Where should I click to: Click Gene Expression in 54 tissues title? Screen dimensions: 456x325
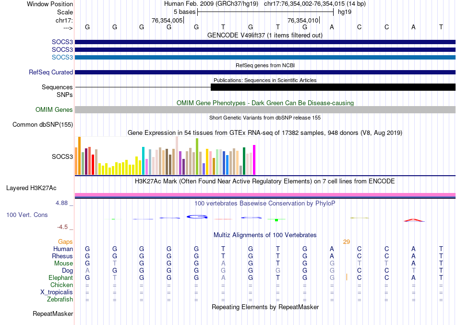click(x=265, y=132)
